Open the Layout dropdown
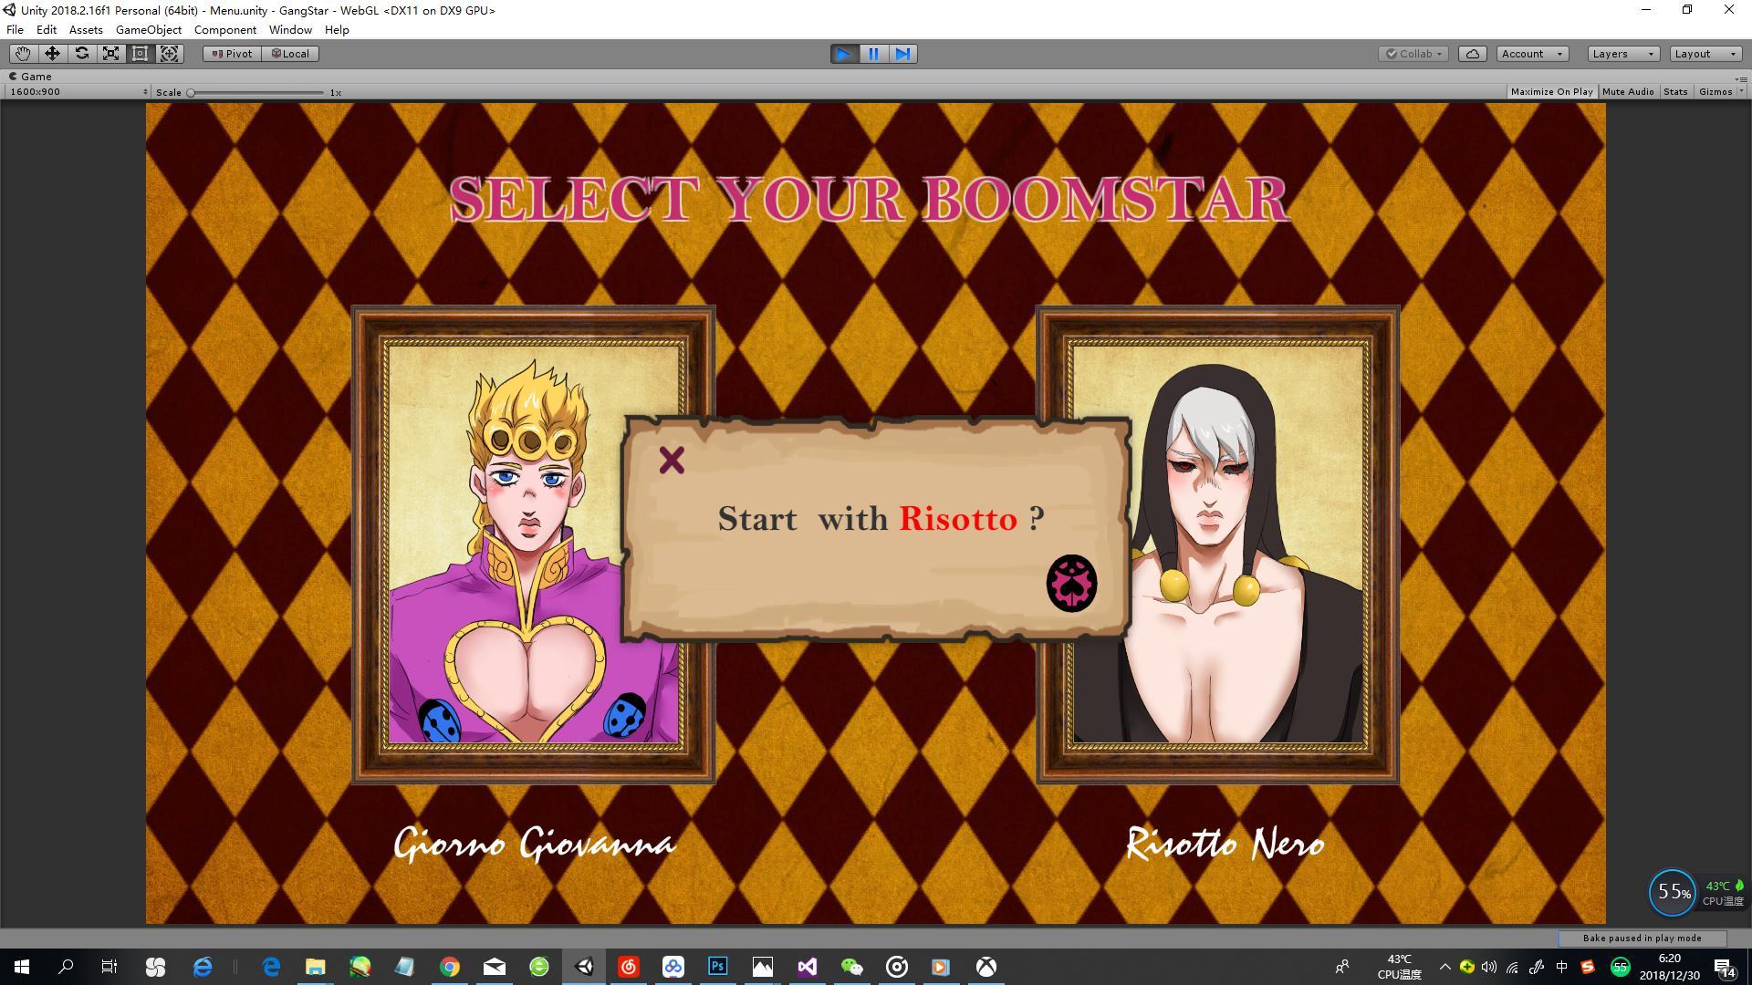This screenshot has width=1752, height=985. point(1704,54)
